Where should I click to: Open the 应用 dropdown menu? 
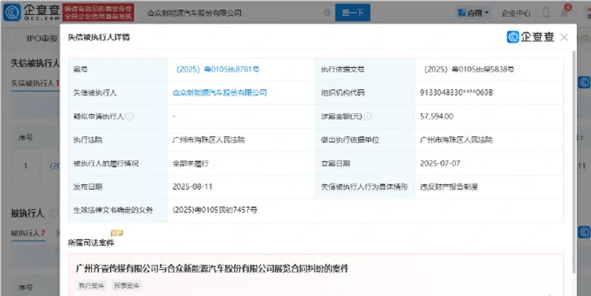point(473,13)
